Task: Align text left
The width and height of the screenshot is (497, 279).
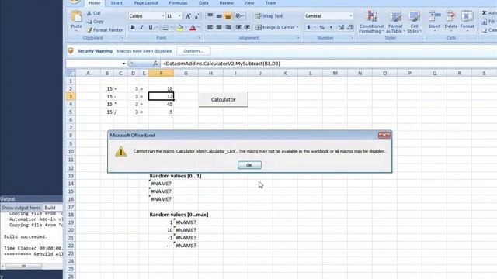Action: point(210,28)
